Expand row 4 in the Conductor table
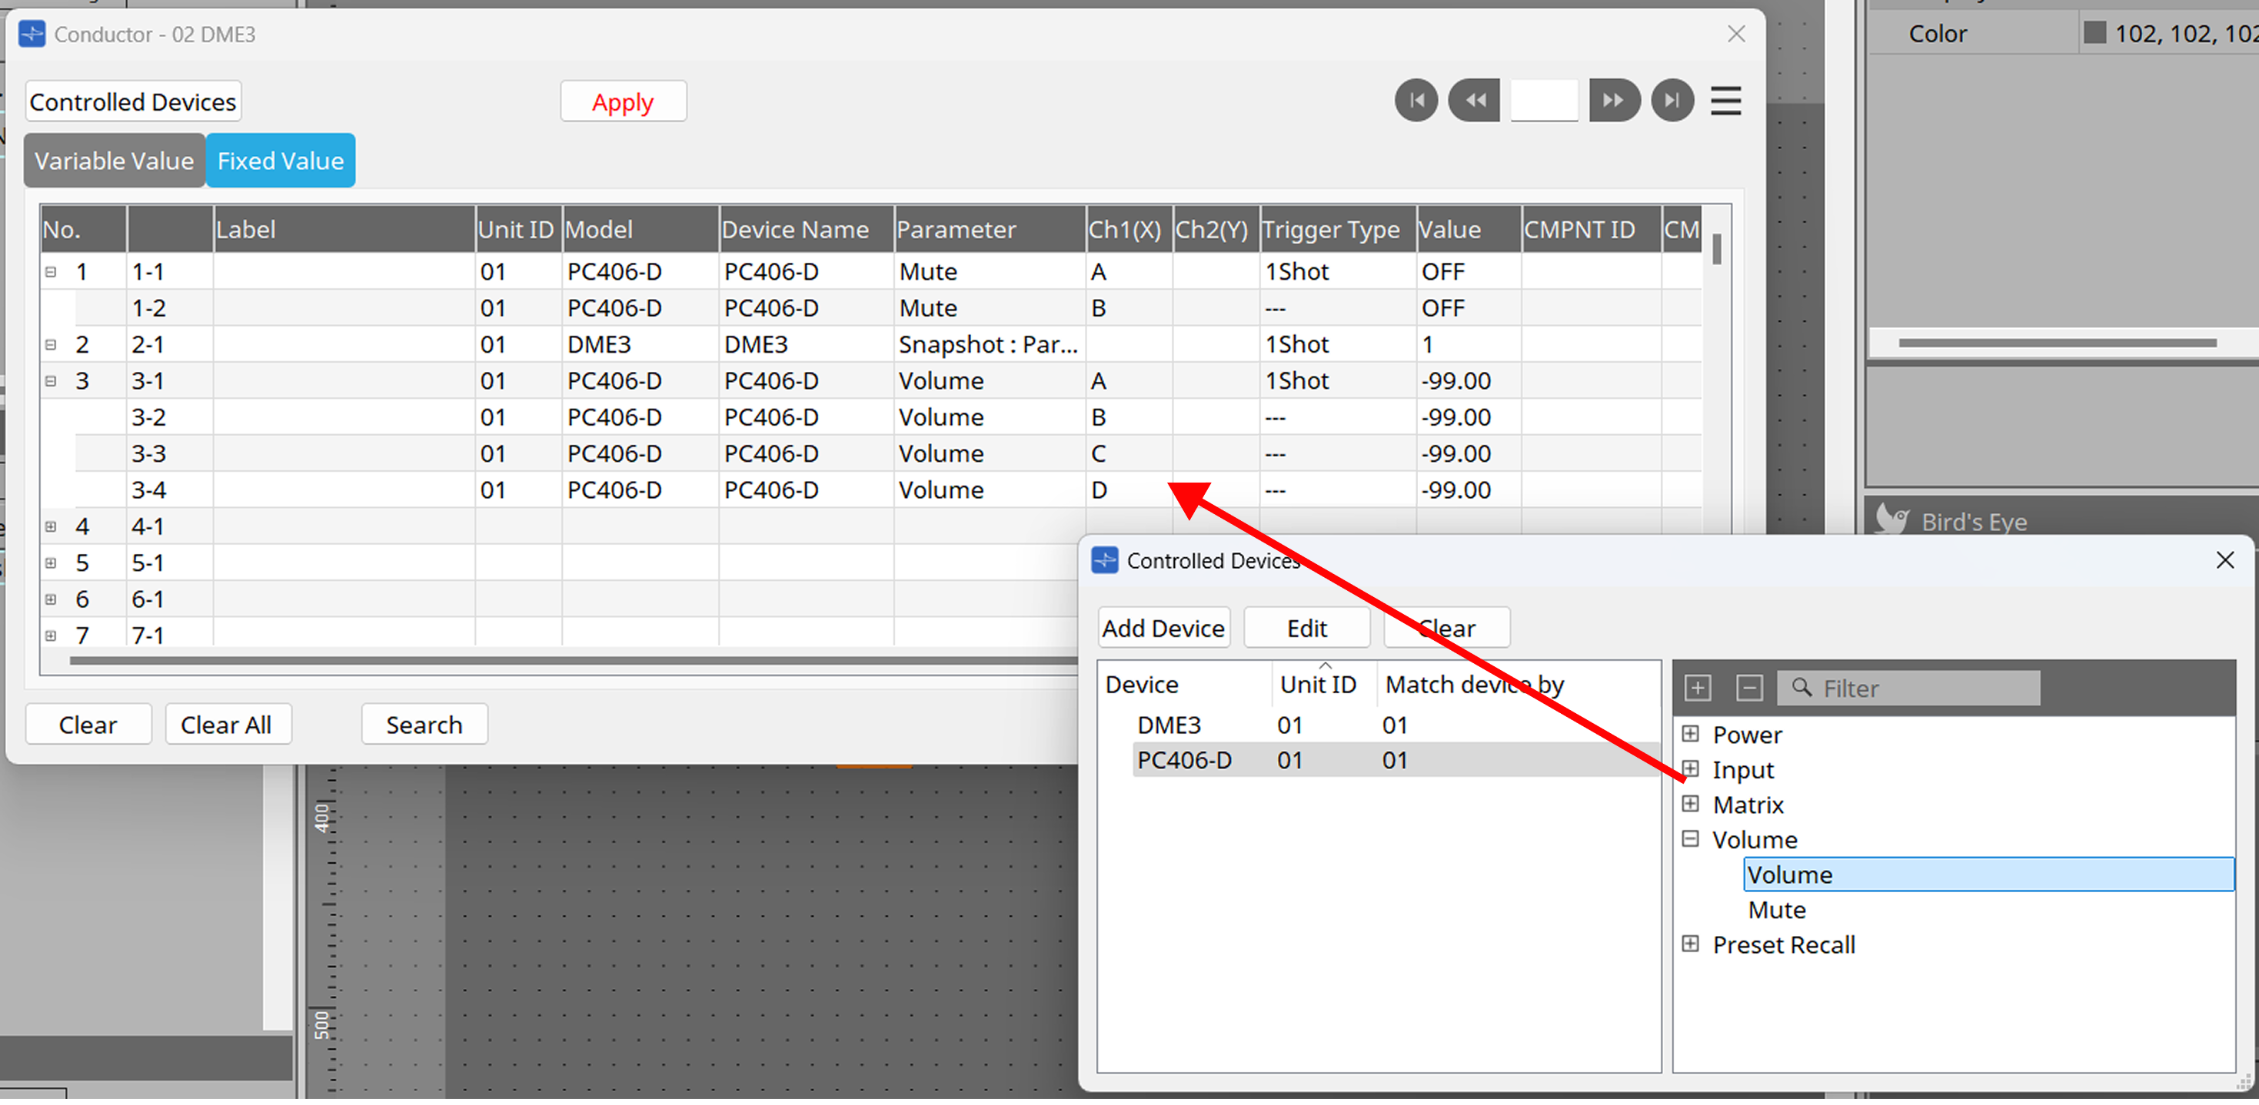This screenshot has width=2259, height=1105. [x=50, y=526]
